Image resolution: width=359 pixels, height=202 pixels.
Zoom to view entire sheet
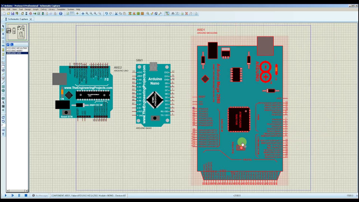tap(95, 13)
